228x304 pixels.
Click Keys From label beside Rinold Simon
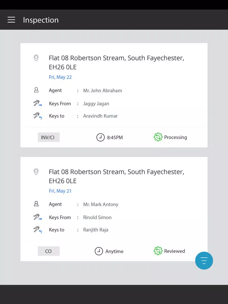(60, 217)
